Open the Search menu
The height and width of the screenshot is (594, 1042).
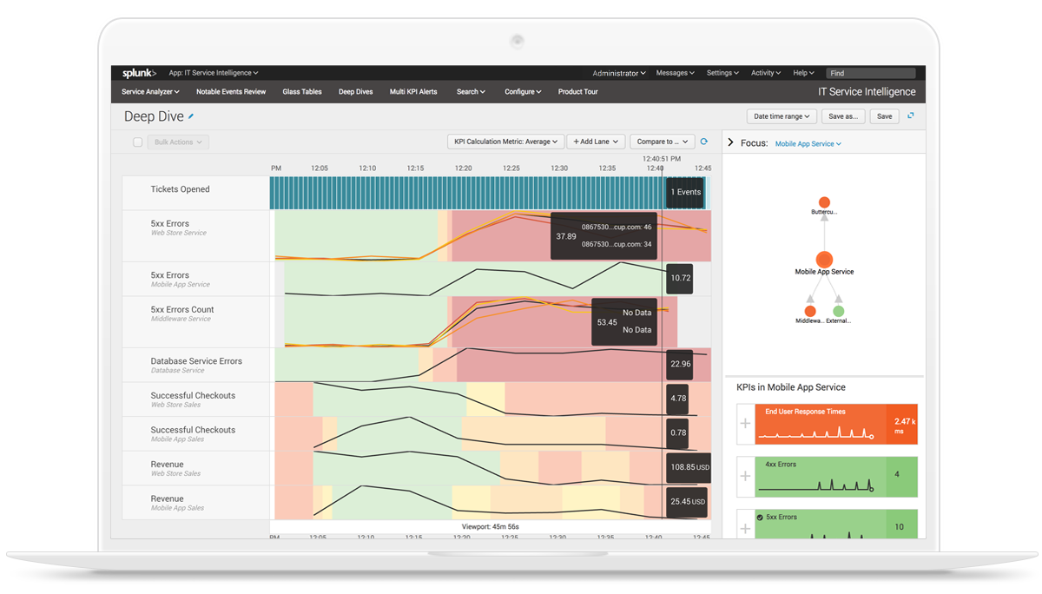tap(471, 91)
